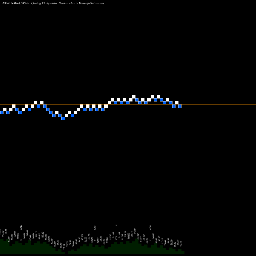Click the 'NYSE NMK-C' symbol in chart title

click(12, 3)
